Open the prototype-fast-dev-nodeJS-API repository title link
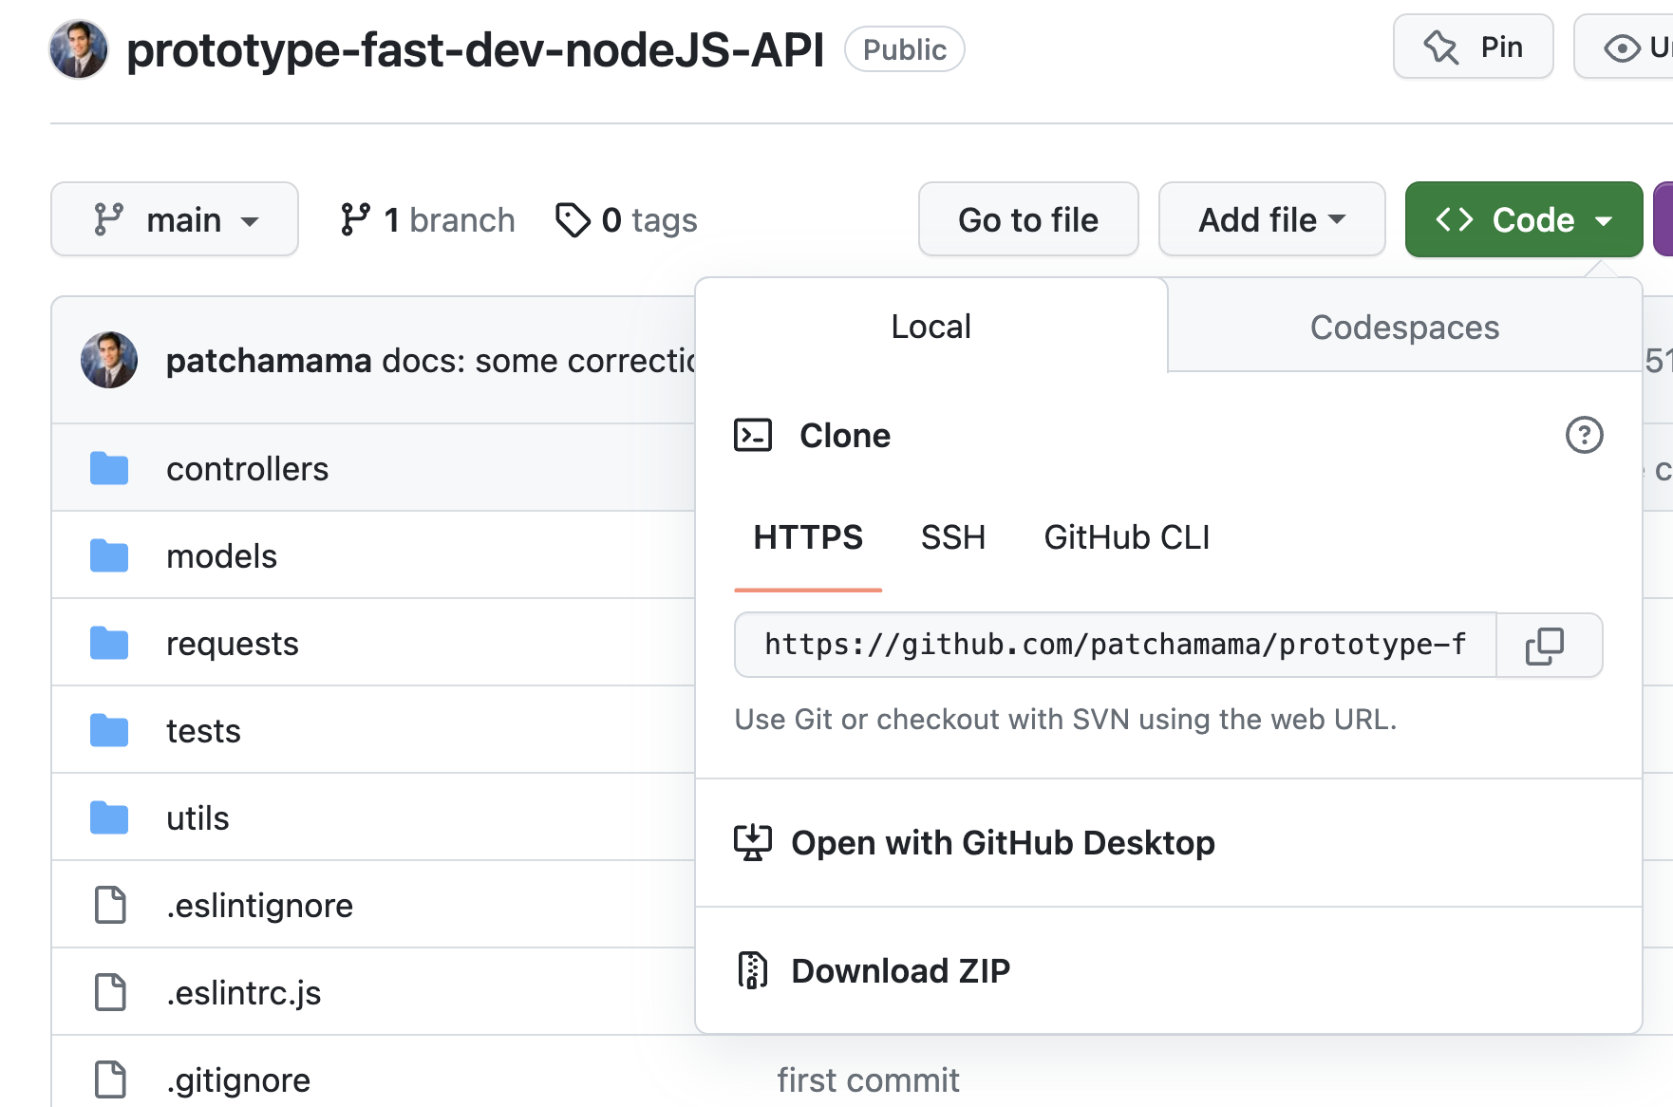This screenshot has height=1107, width=1673. point(475,49)
